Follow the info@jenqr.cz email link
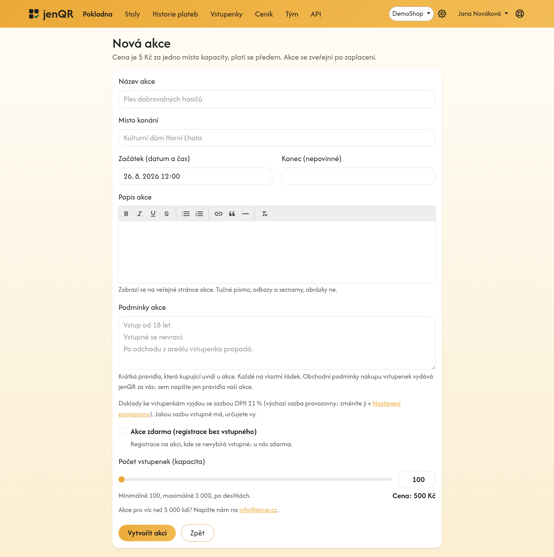Viewport: 554px width, 557px height. coord(258,510)
